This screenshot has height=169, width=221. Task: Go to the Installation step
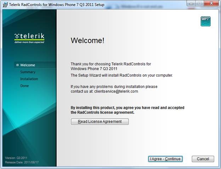[x=29, y=79]
